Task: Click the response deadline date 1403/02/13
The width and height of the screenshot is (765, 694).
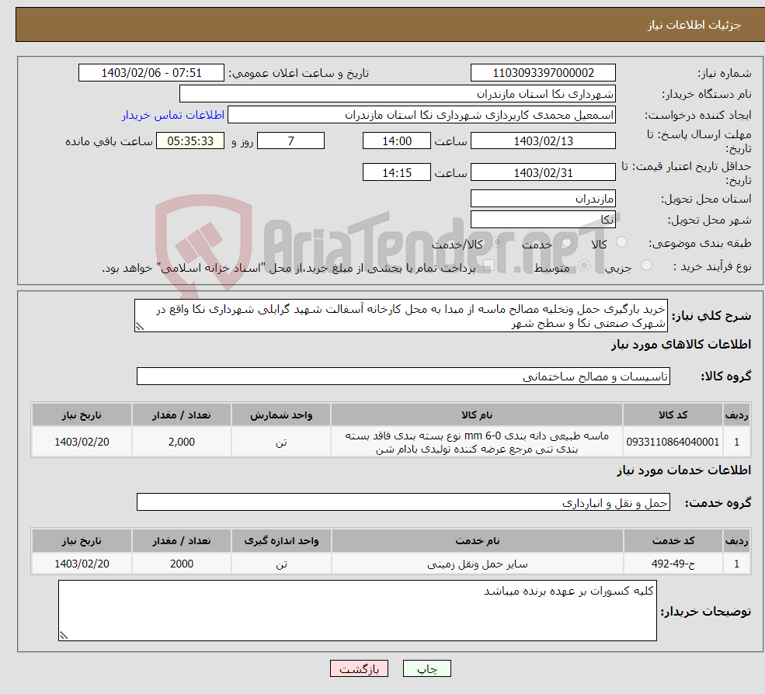Action: [543, 141]
